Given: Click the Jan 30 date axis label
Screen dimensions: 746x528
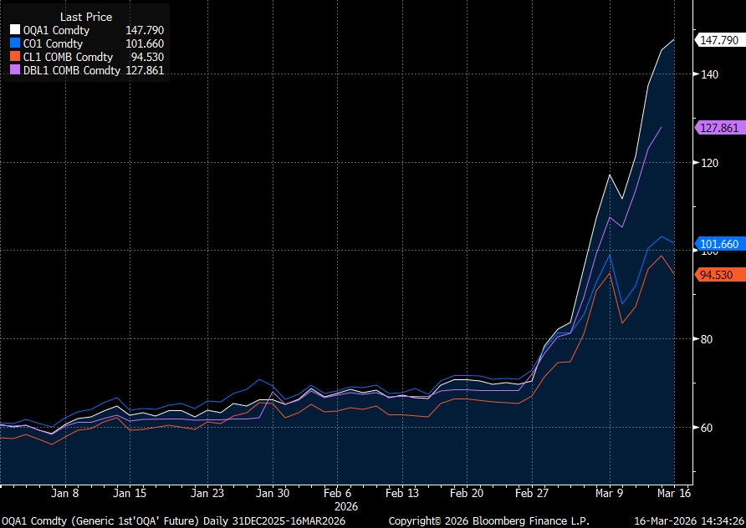Looking at the screenshot, I should 272,493.
